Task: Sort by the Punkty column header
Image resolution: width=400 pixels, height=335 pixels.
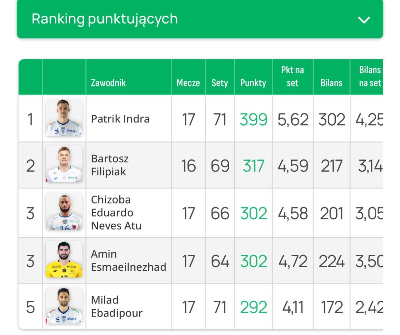Action: point(253,83)
